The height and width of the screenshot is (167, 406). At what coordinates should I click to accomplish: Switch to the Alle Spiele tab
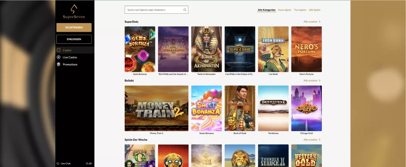[x=315, y=10]
